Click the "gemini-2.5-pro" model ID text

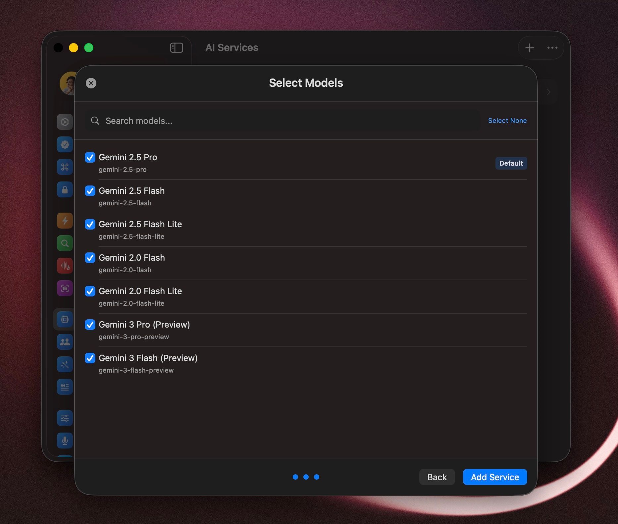123,170
